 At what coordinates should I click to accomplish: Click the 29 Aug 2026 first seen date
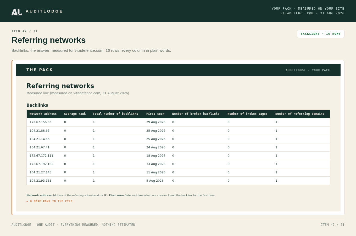(156, 122)
